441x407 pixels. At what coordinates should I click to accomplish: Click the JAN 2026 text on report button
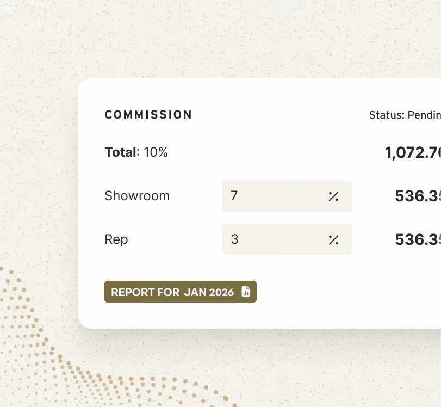tap(209, 292)
